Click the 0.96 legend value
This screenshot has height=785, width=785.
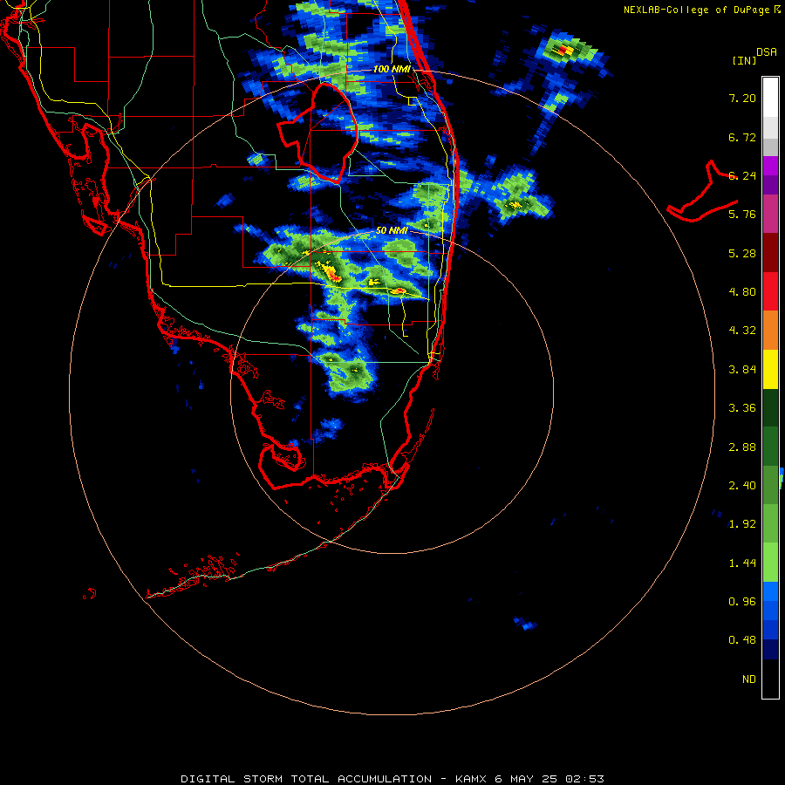pos(742,602)
